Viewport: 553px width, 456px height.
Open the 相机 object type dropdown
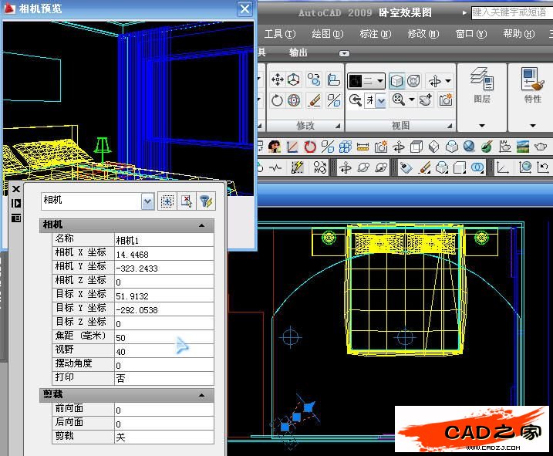[147, 201]
